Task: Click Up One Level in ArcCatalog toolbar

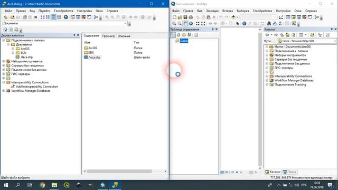Action: [x=6, y=17]
